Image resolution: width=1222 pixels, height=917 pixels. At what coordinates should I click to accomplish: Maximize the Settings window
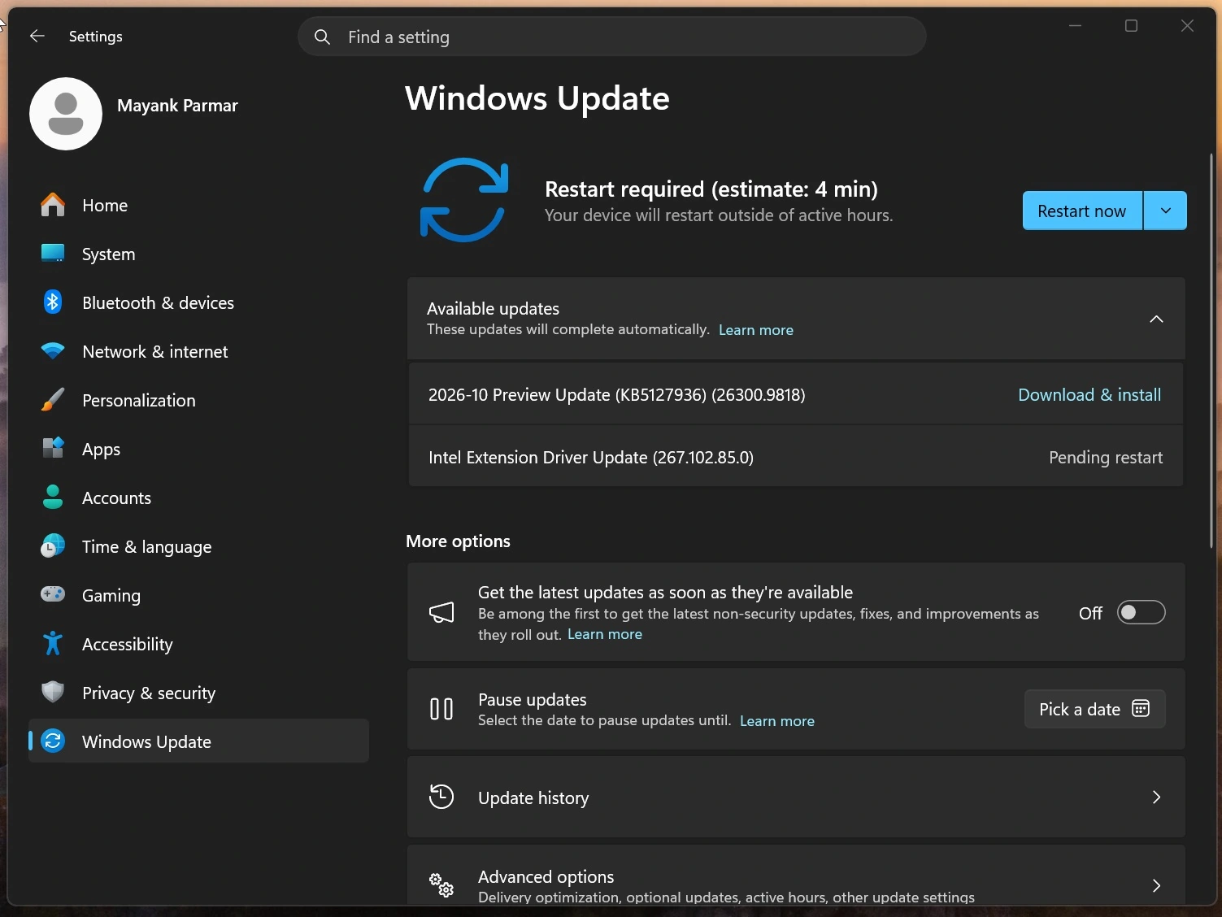[x=1131, y=26]
